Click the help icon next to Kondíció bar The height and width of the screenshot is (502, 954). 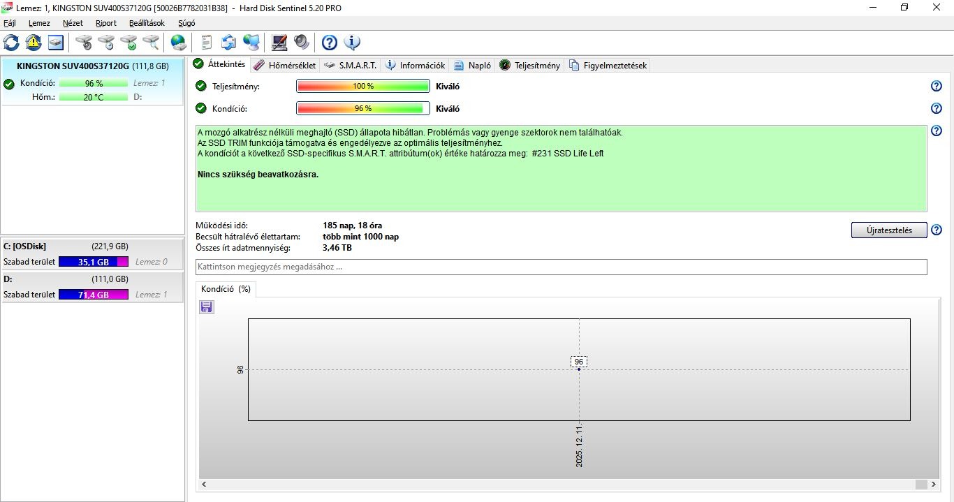pos(937,108)
